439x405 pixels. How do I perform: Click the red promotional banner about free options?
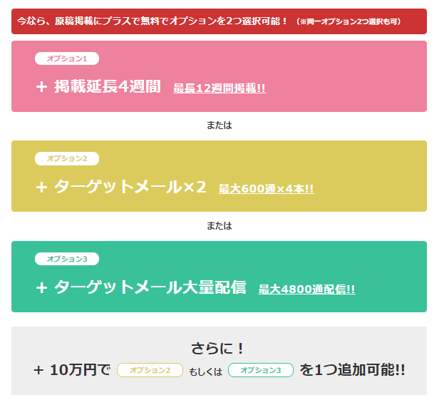click(x=219, y=21)
